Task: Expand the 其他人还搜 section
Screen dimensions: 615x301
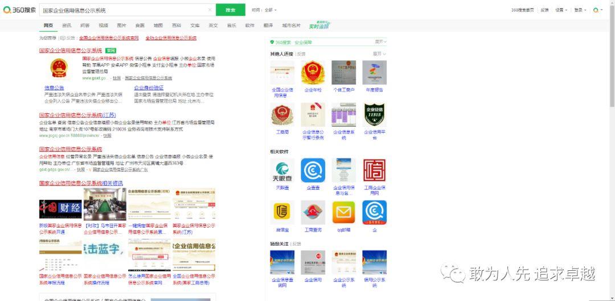Action: pyautogui.click(x=379, y=53)
